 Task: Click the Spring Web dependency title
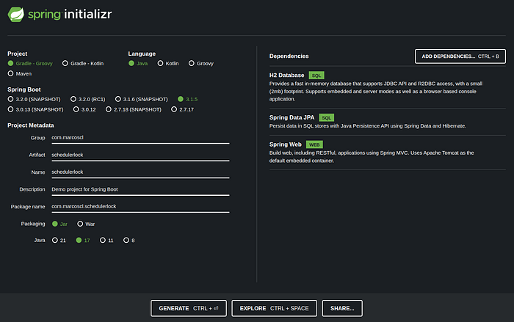pos(286,144)
